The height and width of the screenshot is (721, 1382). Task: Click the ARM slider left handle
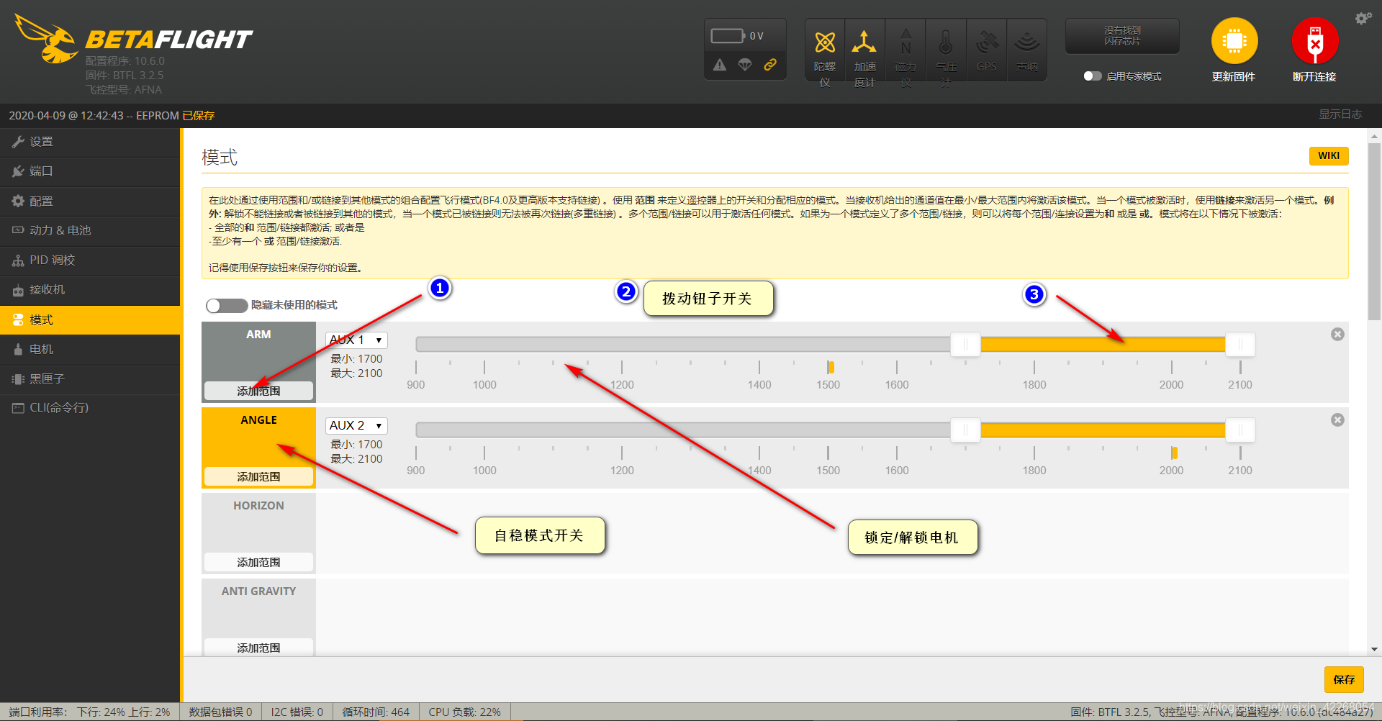(x=965, y=345)
